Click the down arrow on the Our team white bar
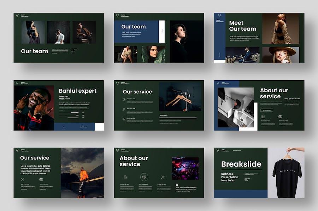Image resolution: width=318 pixels, height=211 pixels. point(162,31)
